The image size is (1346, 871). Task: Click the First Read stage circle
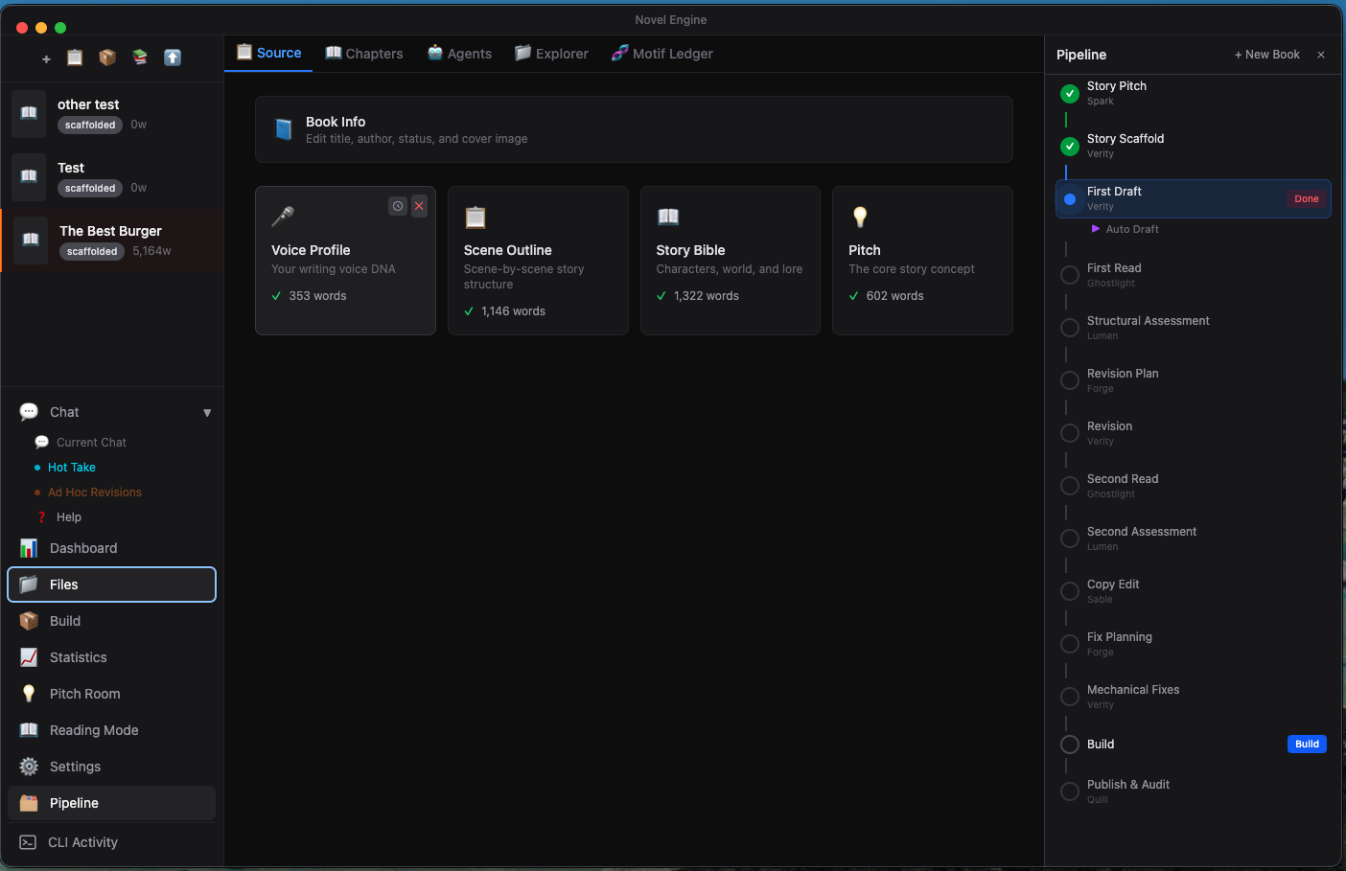coord(1070,275)
